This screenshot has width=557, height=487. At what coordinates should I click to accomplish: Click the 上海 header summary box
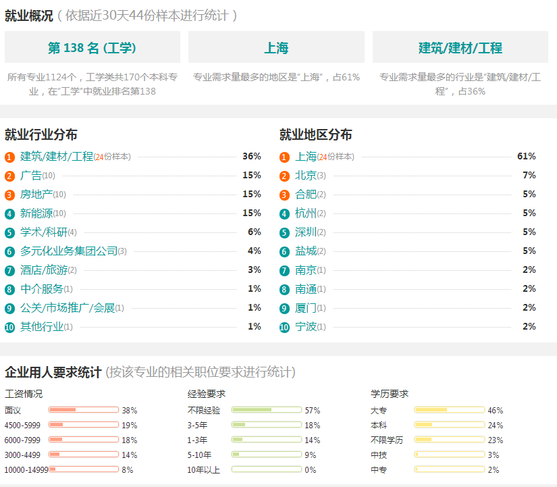276,47
